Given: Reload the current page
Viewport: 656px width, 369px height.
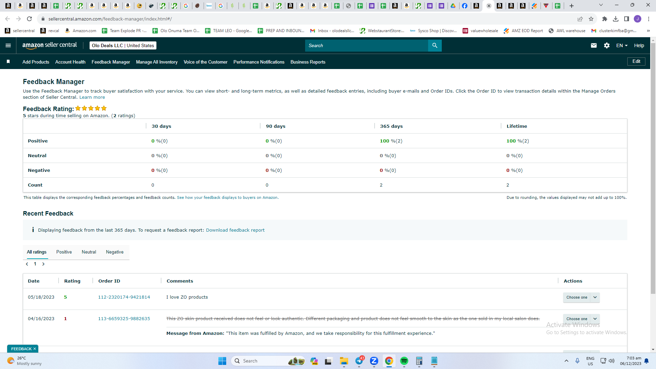Looking at the screenshot, I should 29,19.
